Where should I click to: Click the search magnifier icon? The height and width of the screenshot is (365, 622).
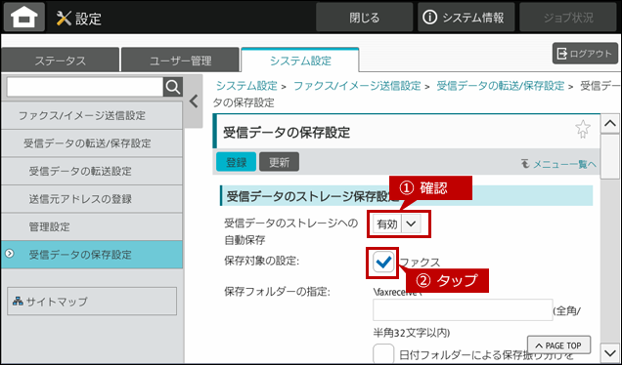pyautogui.click(x=173, y=87)
